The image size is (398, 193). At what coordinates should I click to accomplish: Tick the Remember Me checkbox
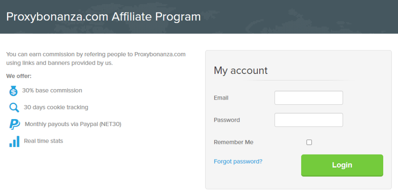click(x=309, y=142)
